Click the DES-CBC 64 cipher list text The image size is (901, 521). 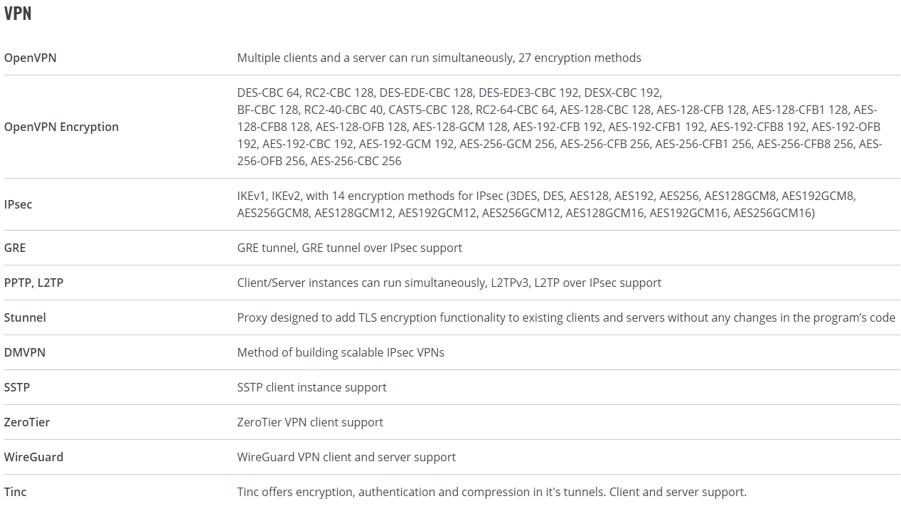[560, 127]
